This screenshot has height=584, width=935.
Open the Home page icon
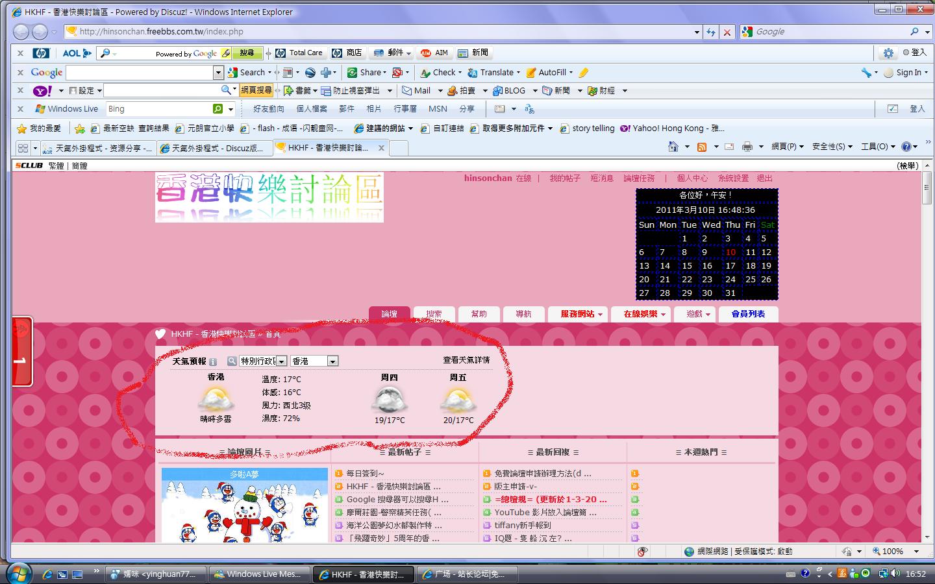click(673, 147)
